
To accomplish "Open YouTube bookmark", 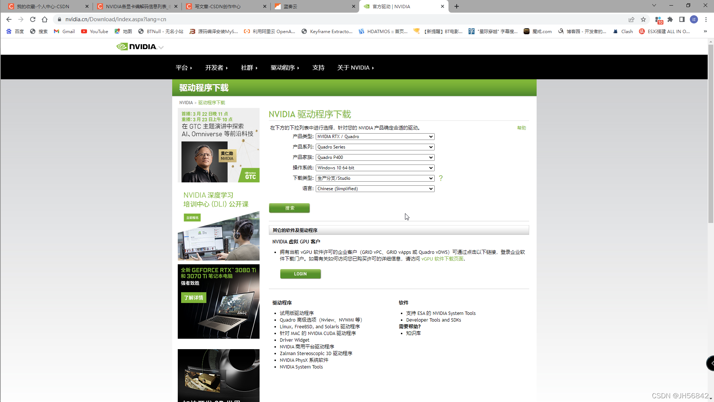I will 95,31.
